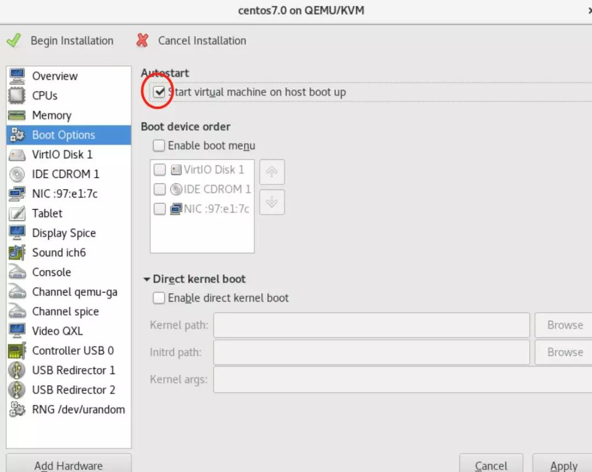This screenshot has height=472, width=592.
Task: Click the Console serial icon
Action: click(17, 272)
